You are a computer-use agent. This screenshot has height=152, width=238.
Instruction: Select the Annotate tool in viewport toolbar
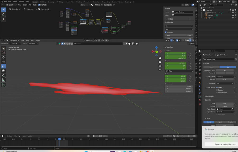coord(3,76)
